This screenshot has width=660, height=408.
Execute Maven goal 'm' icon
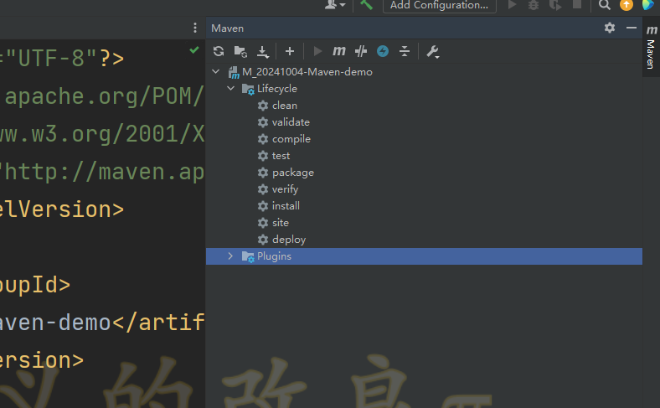click(339, 51)
